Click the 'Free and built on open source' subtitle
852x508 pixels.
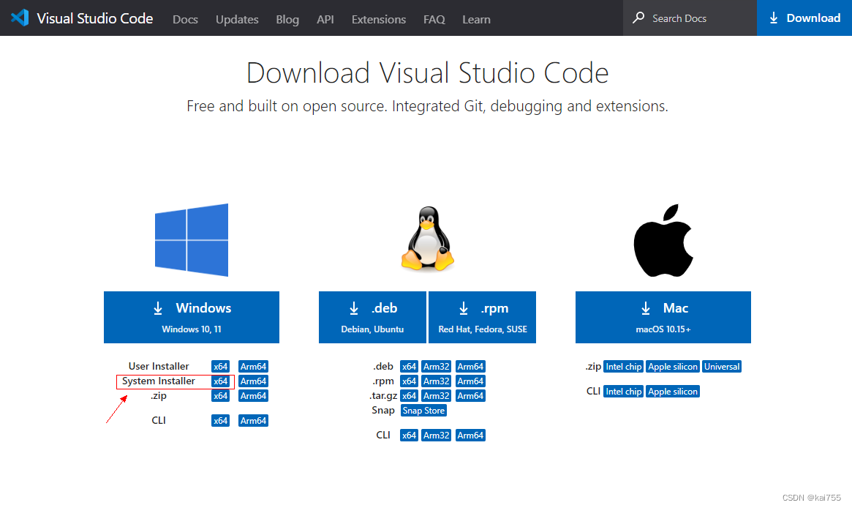(428, 106)
